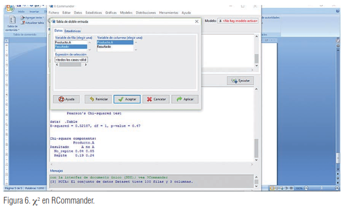The width and height of the screenshot is (347, 208).
Task: Open the Fichero menu in R Commander
Action: click(x=54, y=13)
